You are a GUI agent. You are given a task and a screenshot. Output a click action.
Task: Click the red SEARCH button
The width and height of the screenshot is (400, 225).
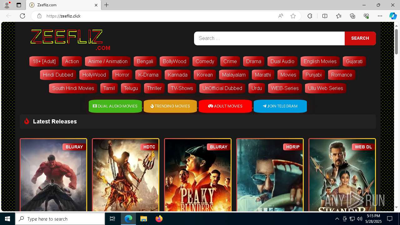(x=360, y=38)
